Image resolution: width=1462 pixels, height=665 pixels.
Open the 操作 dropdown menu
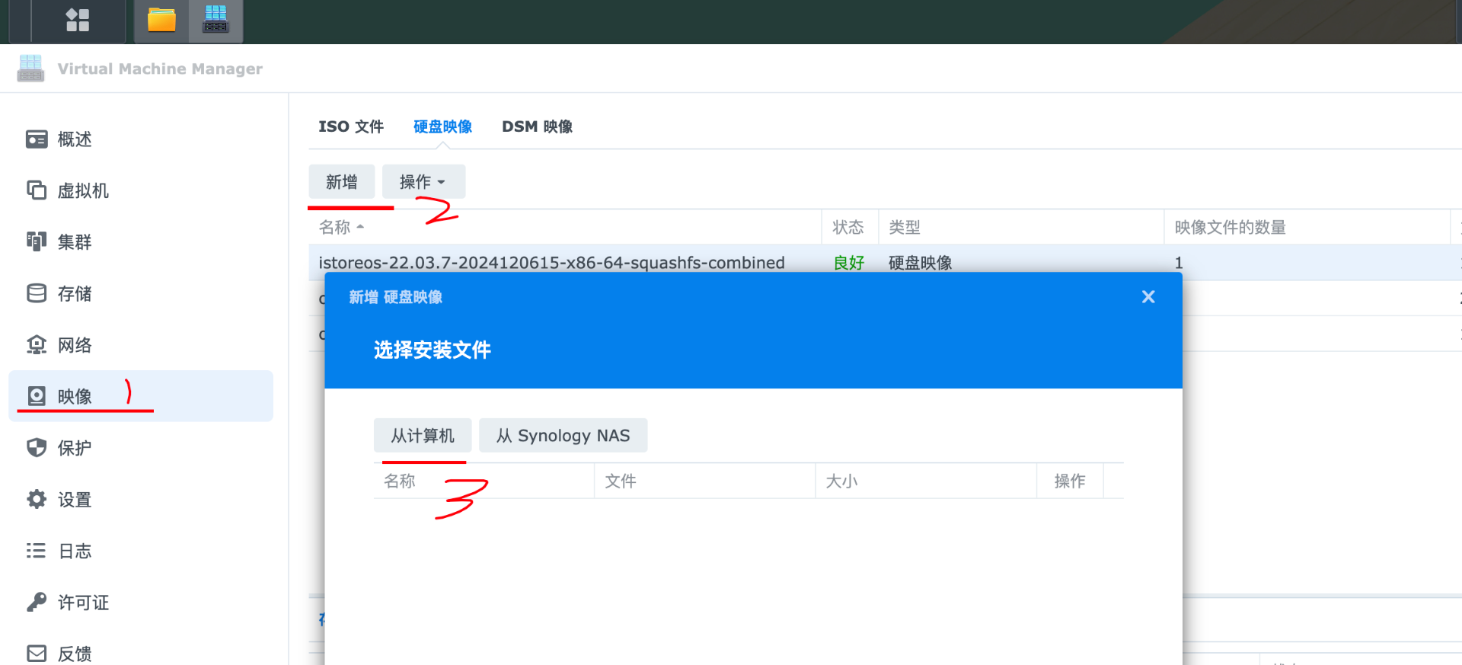423,182
